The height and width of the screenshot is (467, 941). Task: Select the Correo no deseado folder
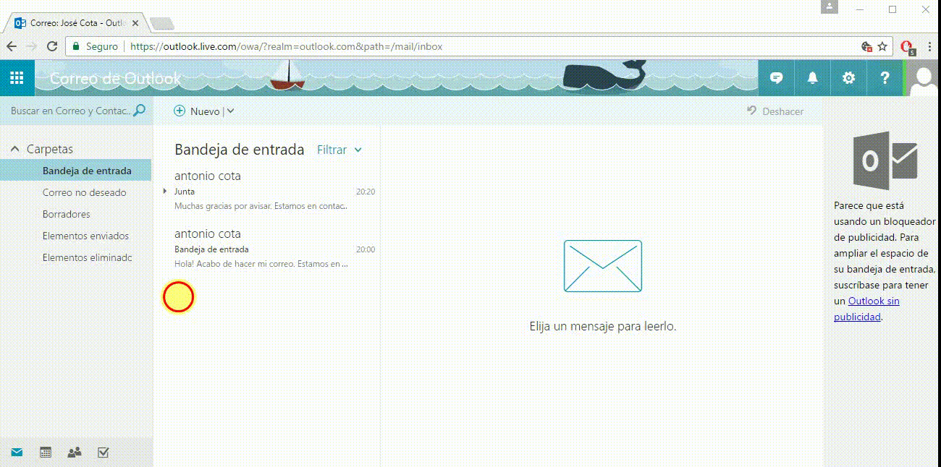[84, 192]
